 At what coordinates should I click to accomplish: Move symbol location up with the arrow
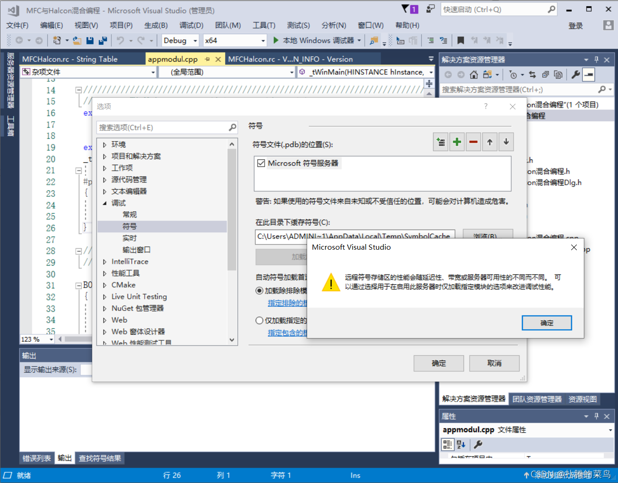[490, 142]
